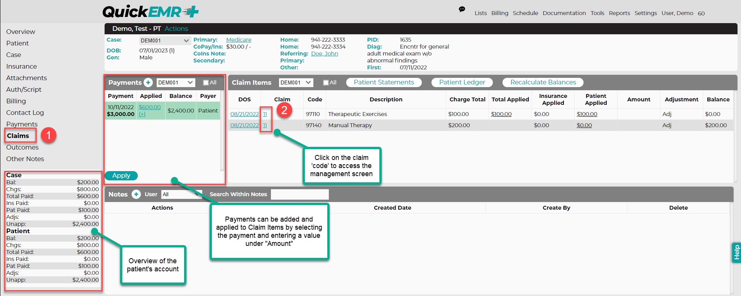Go to Patient in the sidebar
Image resolution: width=741 pixels, height=296 pixels.
tap(17, 43)
